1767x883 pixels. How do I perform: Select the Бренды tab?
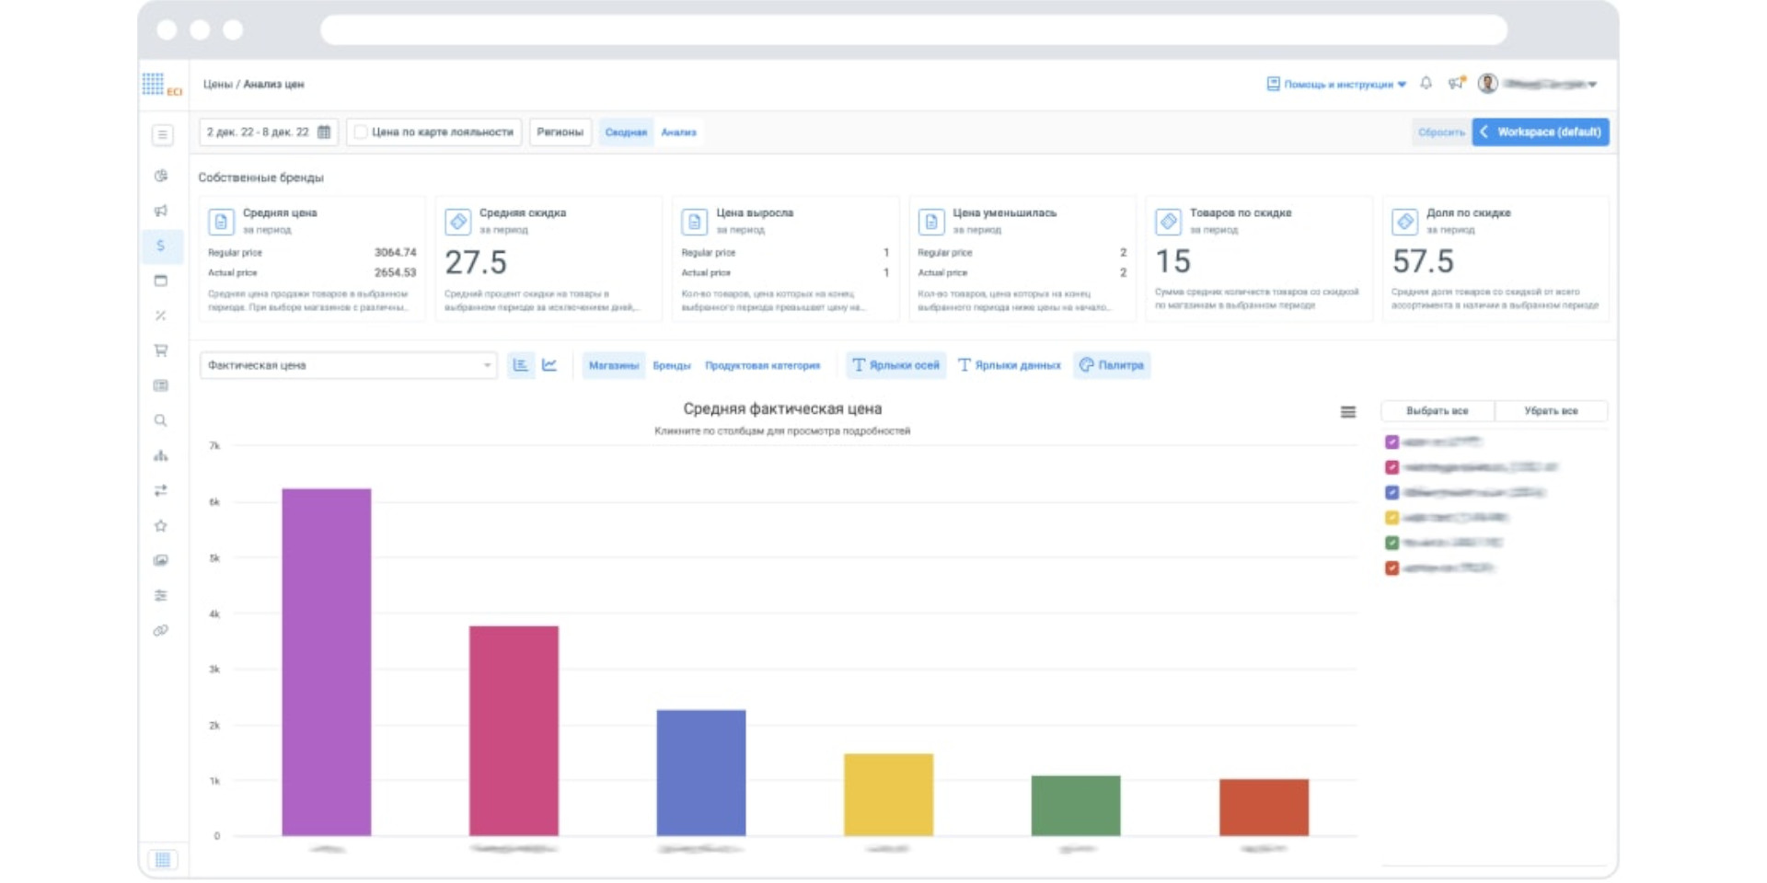pyautogui.click(x=671, y=365)
